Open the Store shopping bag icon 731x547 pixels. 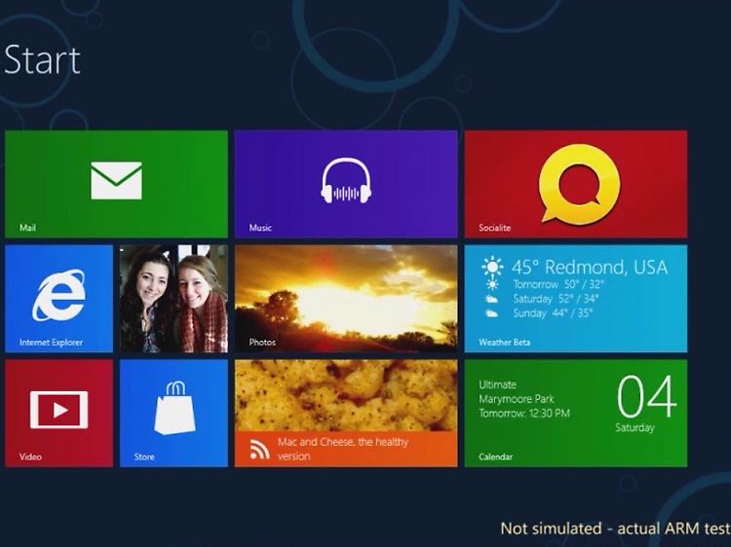click(x=173, y=409)
